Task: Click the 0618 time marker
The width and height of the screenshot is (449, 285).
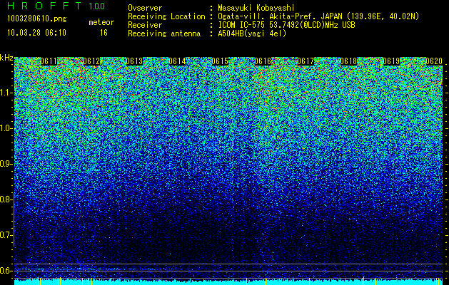Action: tap(348, 61)
